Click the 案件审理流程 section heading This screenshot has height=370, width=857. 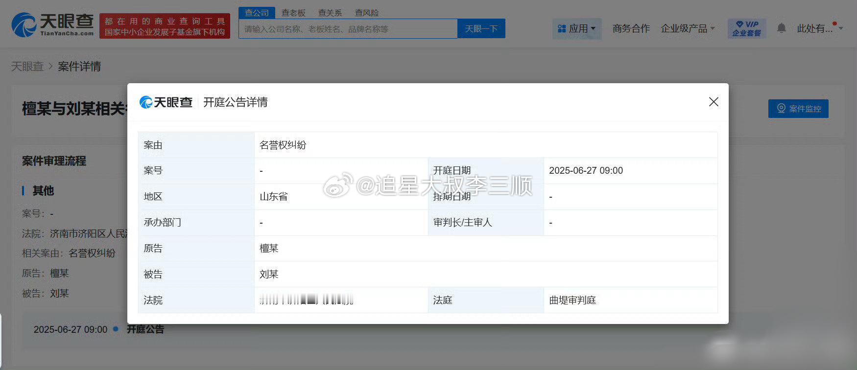(x=54, y=161)
